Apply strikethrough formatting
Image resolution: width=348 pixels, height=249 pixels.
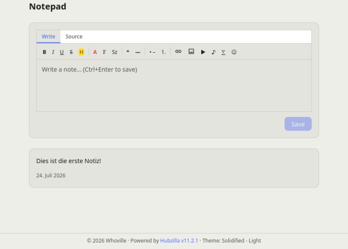(71, 52)
